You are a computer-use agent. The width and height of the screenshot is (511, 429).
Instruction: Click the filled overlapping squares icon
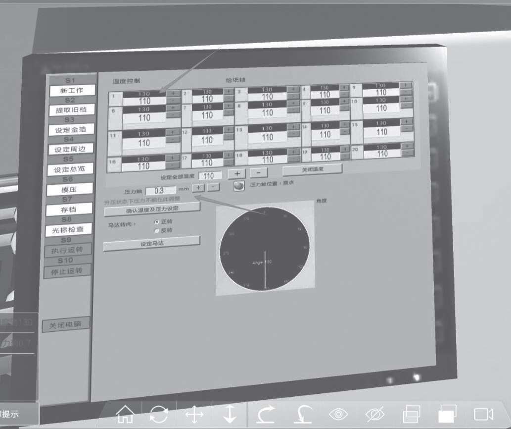click(447, 414)
